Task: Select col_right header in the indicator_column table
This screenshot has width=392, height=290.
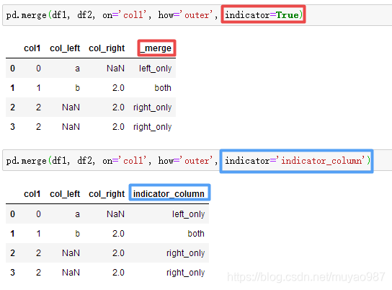Action: (107, 193)
